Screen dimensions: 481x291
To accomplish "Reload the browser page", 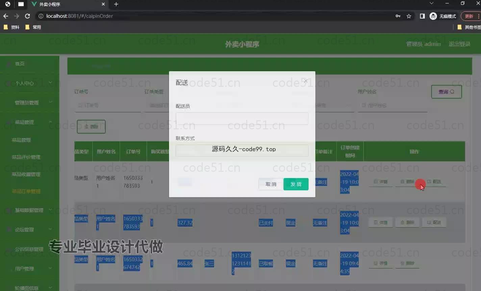I will click(28, 16).
